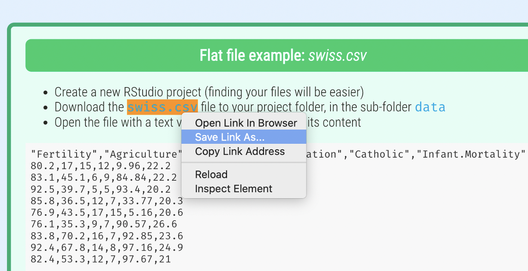Choose Open Link In Browser from context menu
528x271 pixels.
coord(246,123)
